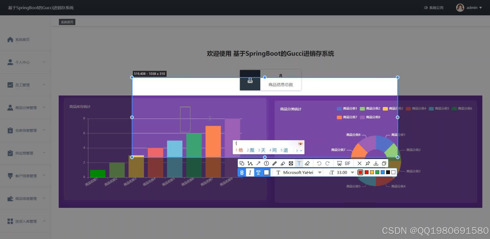Select the rectangle/ellipse shape tool

(x=242, y=163)
